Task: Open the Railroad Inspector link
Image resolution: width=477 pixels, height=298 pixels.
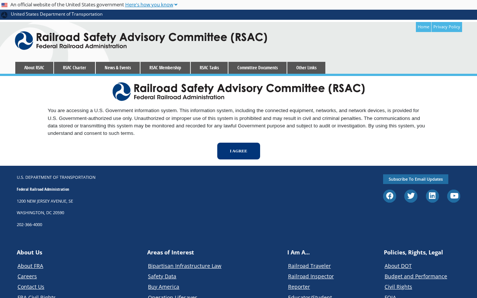Action: tap(311, 276)
